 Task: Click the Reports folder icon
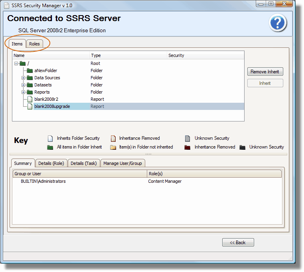tap(30, 92)
